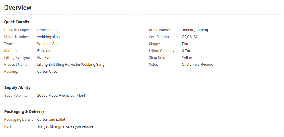
Task: Click the CE,GS,ISO certification value
Action: (x=190, y=37)
